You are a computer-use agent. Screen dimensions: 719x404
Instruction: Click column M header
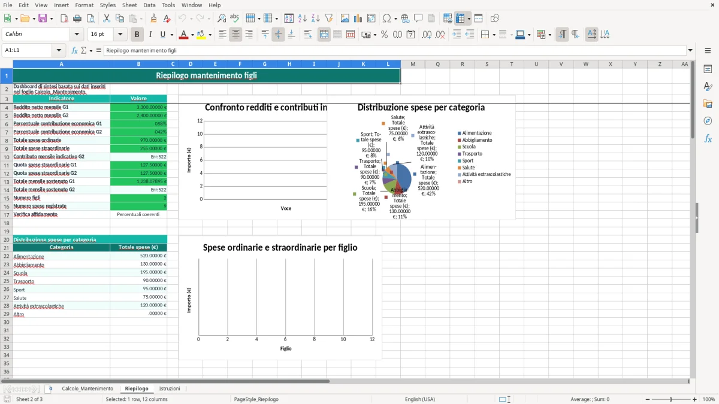coord(413,64)
